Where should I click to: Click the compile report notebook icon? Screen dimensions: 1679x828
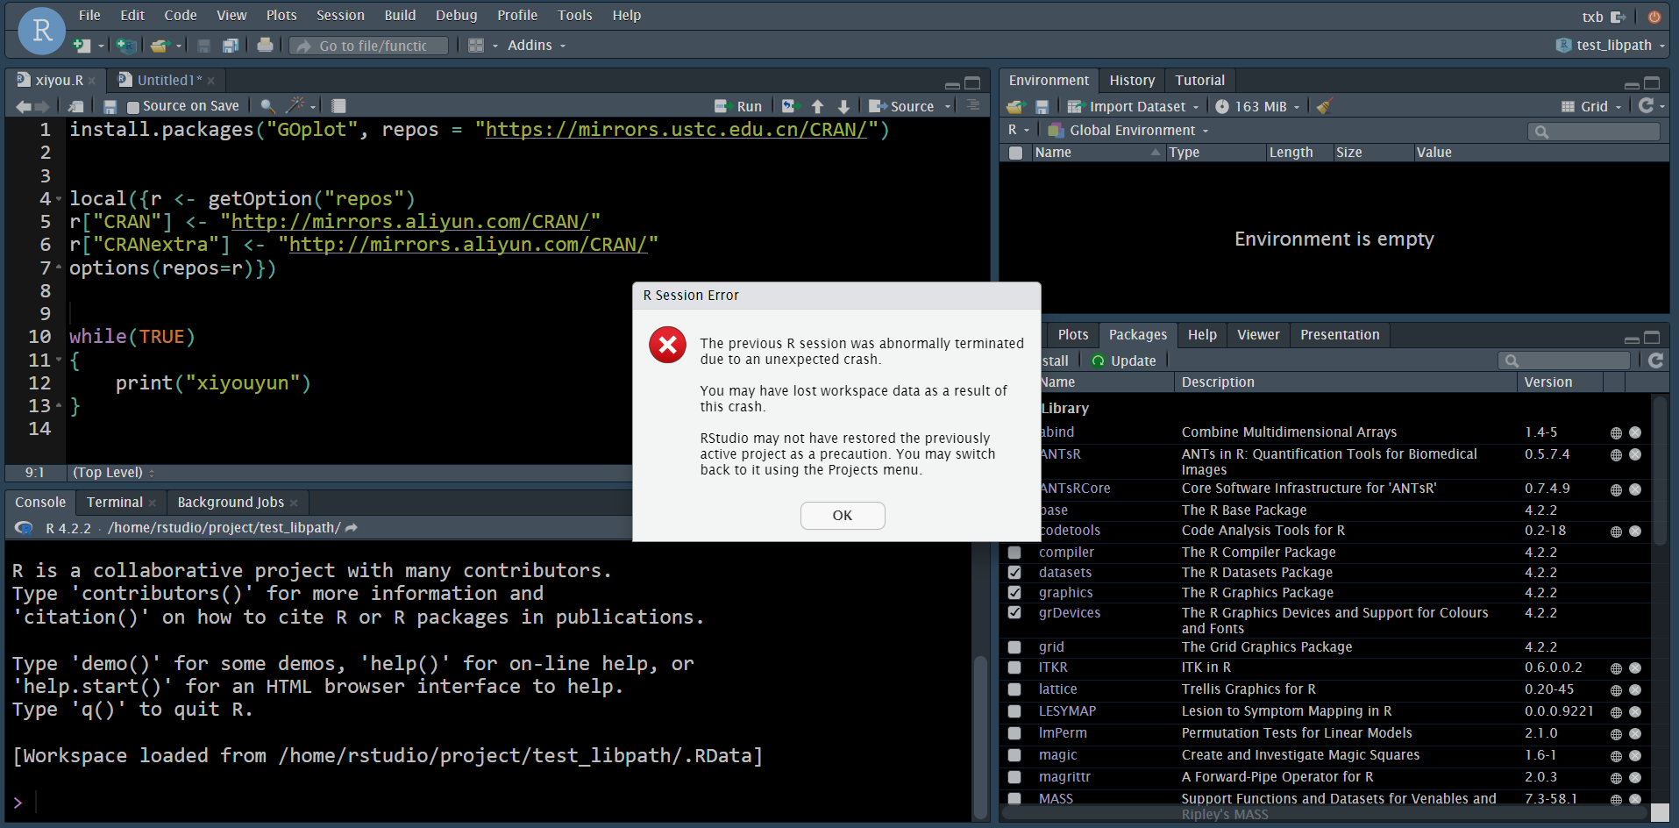(x=338, y=106)
